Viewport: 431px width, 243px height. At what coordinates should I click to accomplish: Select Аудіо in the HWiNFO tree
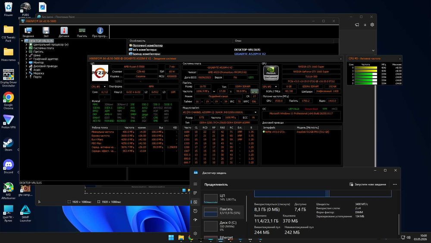(37, 69)
